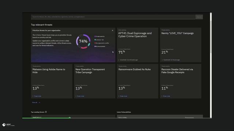Image resolution: width=234 pixels, height=131 pixels.
Task: Click Threat severity legend color square
Action: pyautogui.click(x=95, y=36)
